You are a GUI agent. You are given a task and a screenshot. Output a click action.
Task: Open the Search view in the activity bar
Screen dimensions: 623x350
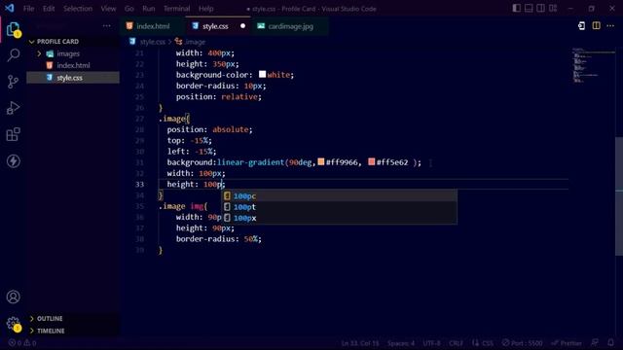13,55
